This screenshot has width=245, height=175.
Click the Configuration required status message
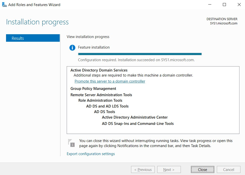[136, 60]
